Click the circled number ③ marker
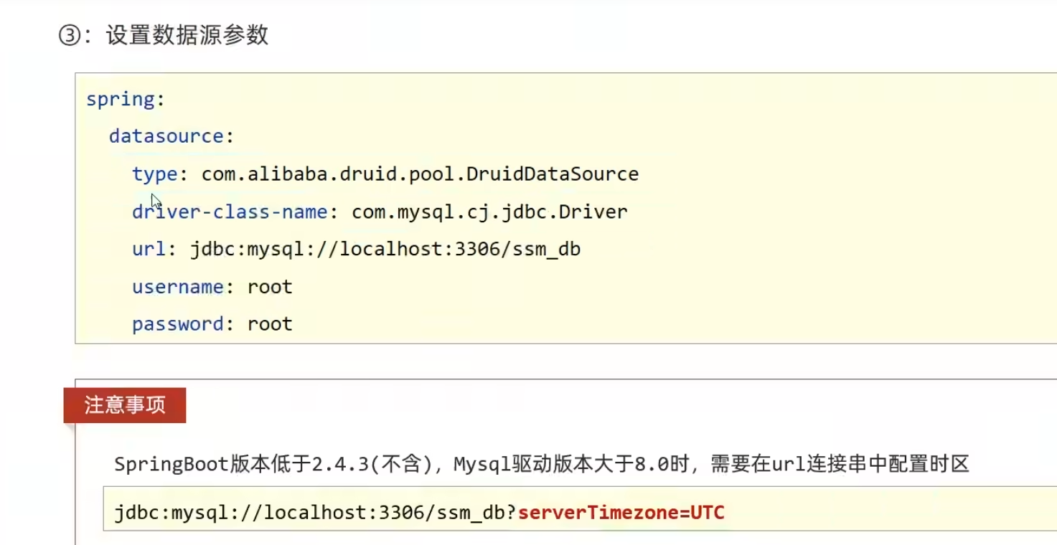 pos(70,36)
